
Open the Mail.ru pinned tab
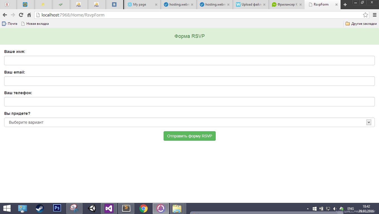[25, 4]
